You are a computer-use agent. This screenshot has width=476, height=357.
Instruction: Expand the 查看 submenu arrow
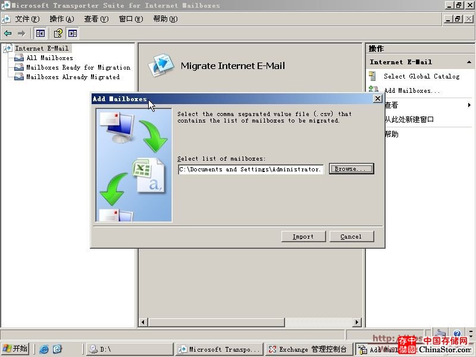[469, 105]
